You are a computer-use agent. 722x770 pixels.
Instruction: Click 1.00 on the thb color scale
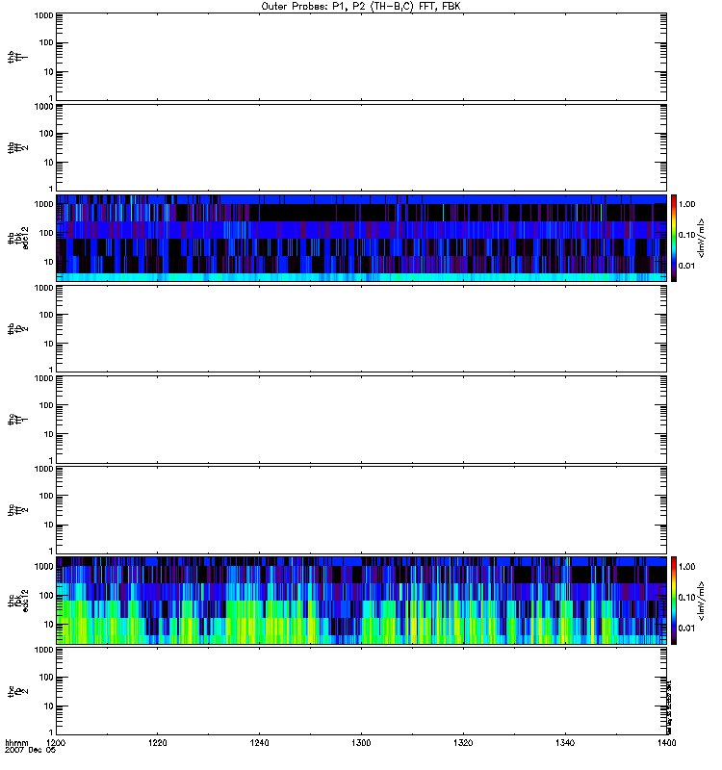(x=686, y=204)
